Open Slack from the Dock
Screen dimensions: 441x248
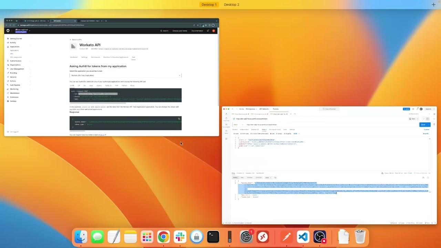180,237
